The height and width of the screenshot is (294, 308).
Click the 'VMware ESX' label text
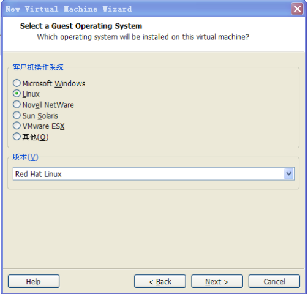(43, 126)
